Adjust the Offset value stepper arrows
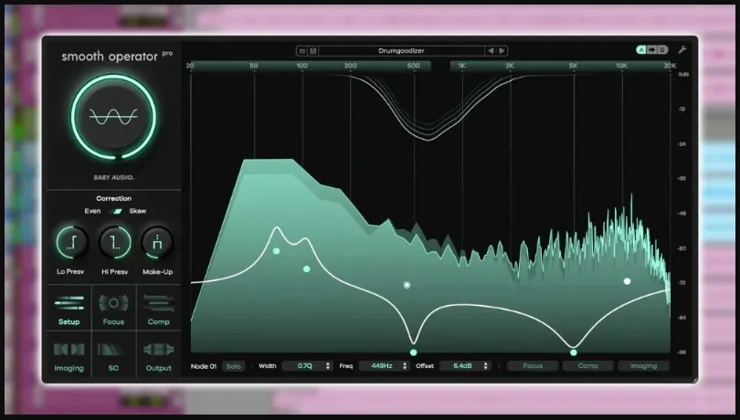Viewport: 740px width, 420px height. pyautogui.click(x=486, y=366)
